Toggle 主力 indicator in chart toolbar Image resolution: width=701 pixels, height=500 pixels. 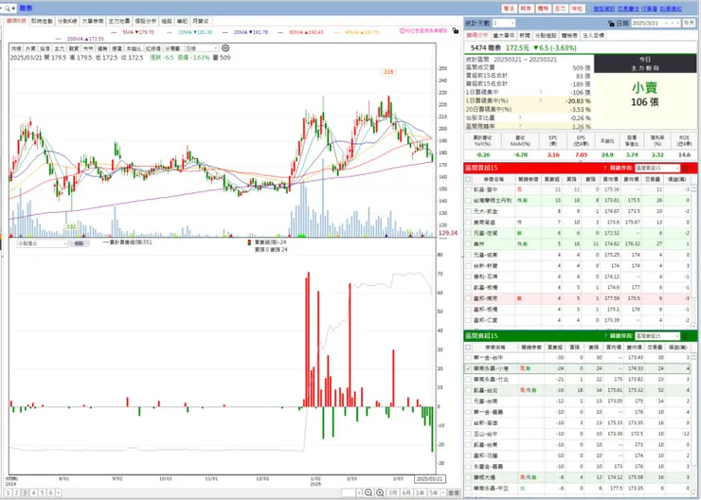[60, 48]
